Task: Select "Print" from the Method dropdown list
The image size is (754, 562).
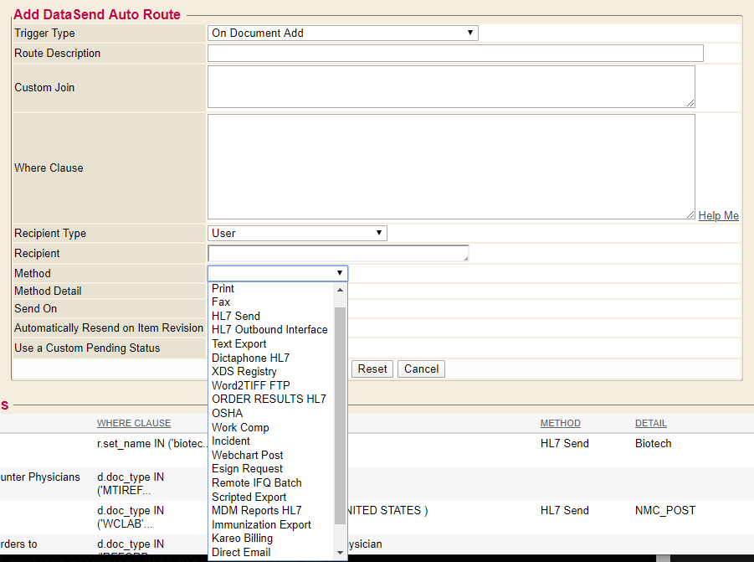Action: 223,288
